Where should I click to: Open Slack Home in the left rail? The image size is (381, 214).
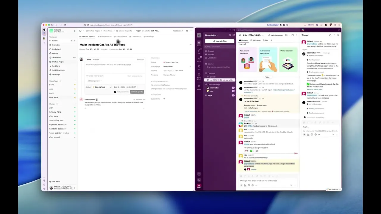point(199,43)
